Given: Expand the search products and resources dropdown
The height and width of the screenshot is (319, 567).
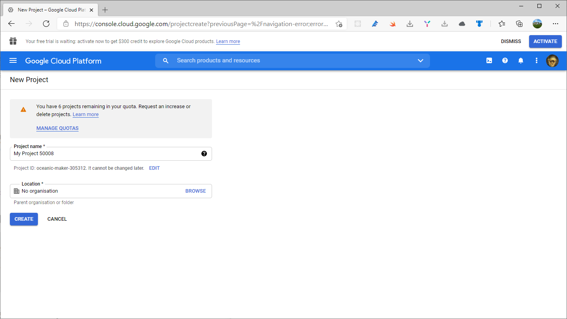Looking at the screenshot, I should [x=421, y=60].
